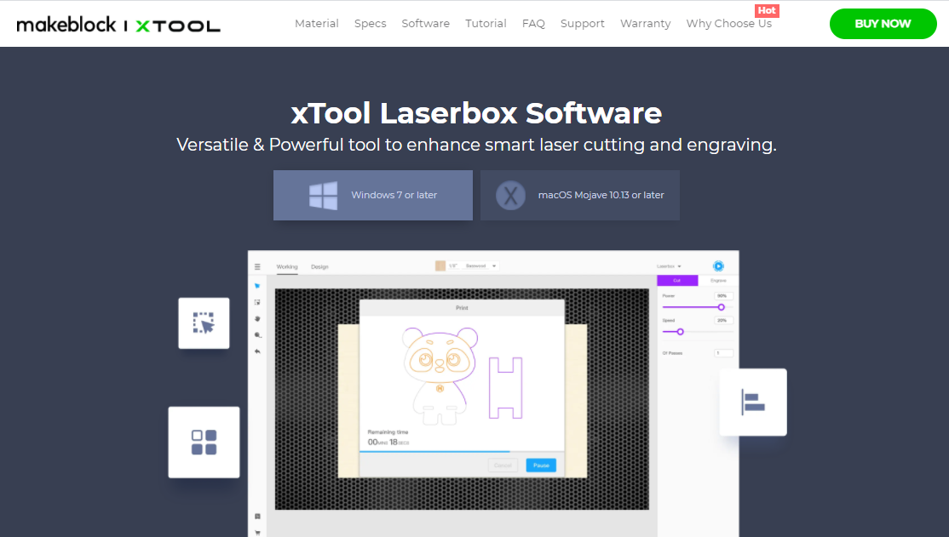This screenshot has height=537, width=949.
Task: Click the Power 90% value field
Action: click(x=723, y=296)
